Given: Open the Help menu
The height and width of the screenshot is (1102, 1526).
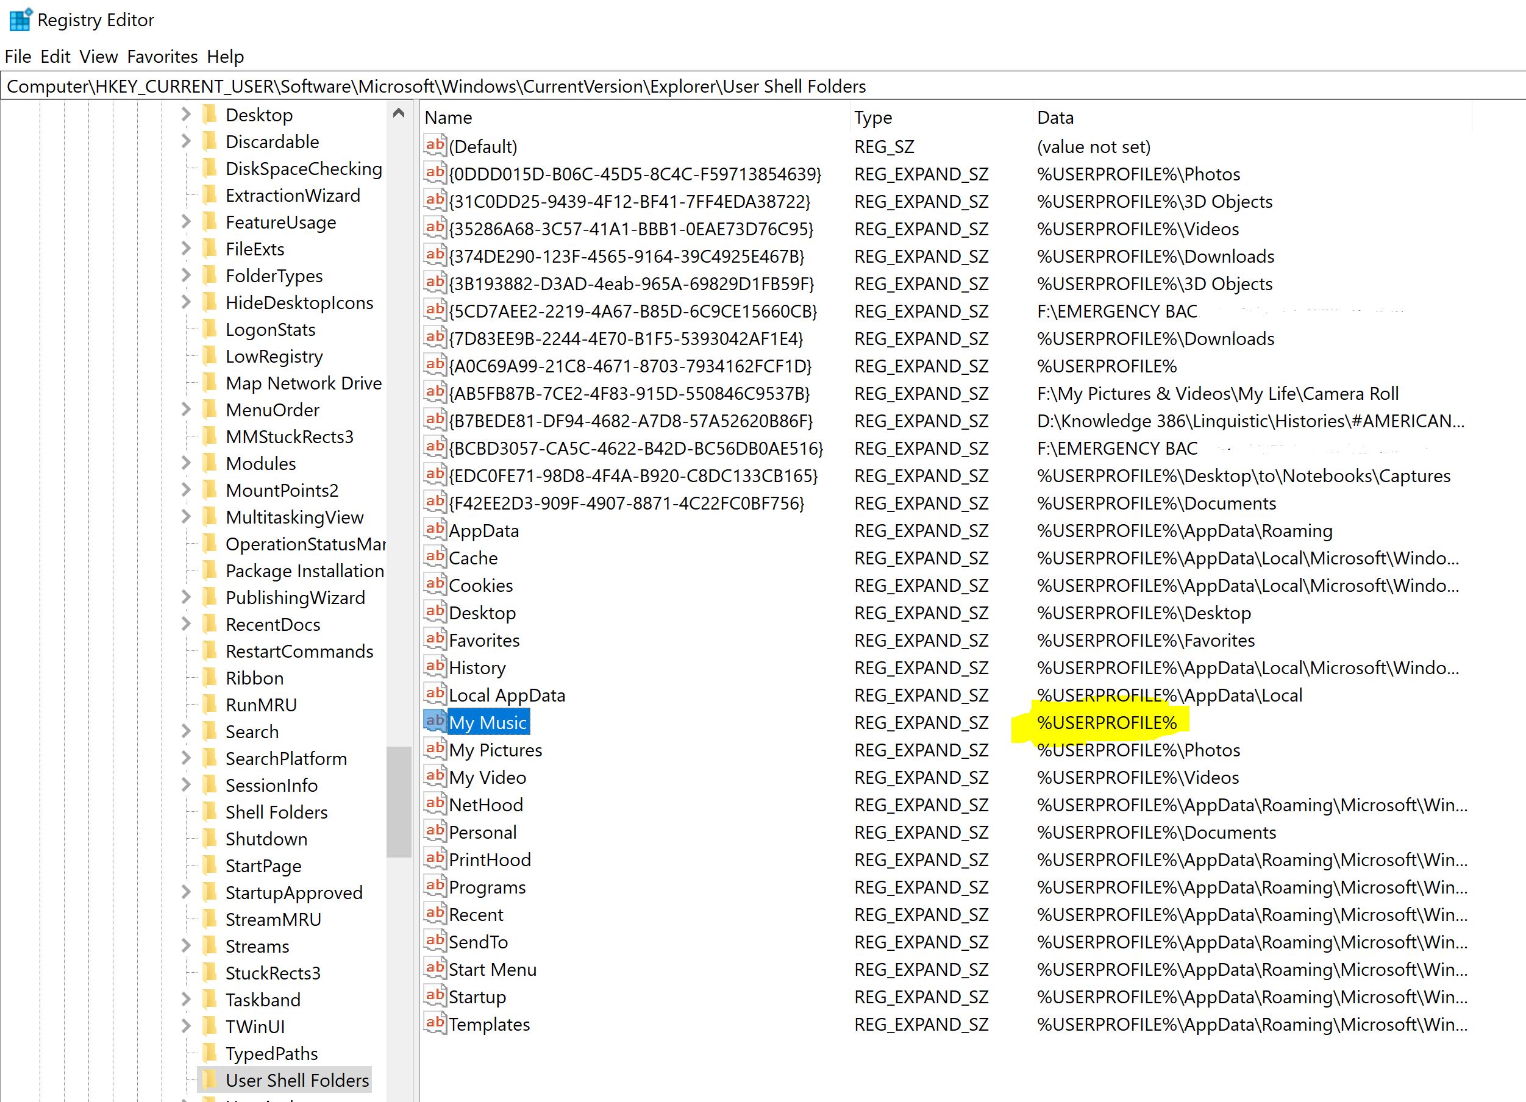Looking at the screenshot, I should [x=225, y=57].
